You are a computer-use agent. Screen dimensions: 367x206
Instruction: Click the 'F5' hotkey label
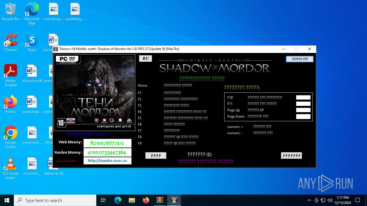(x=140, y=118)
